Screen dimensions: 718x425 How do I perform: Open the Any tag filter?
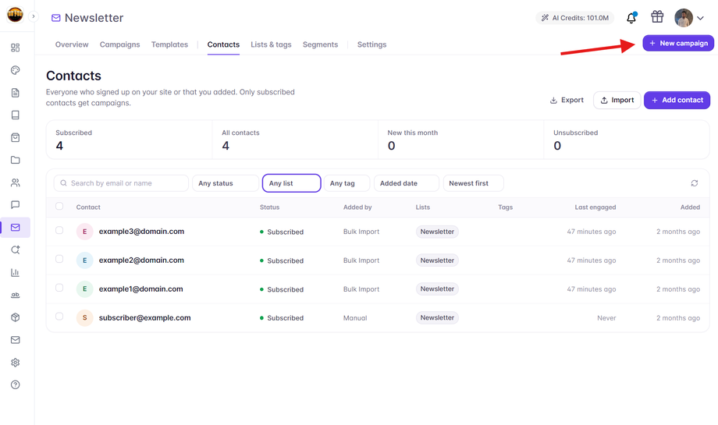coord(347,183)
